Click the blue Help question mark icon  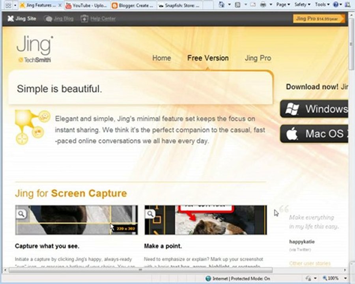336,4
